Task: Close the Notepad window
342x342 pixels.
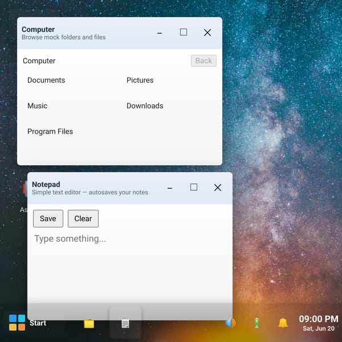Action: 218,188
